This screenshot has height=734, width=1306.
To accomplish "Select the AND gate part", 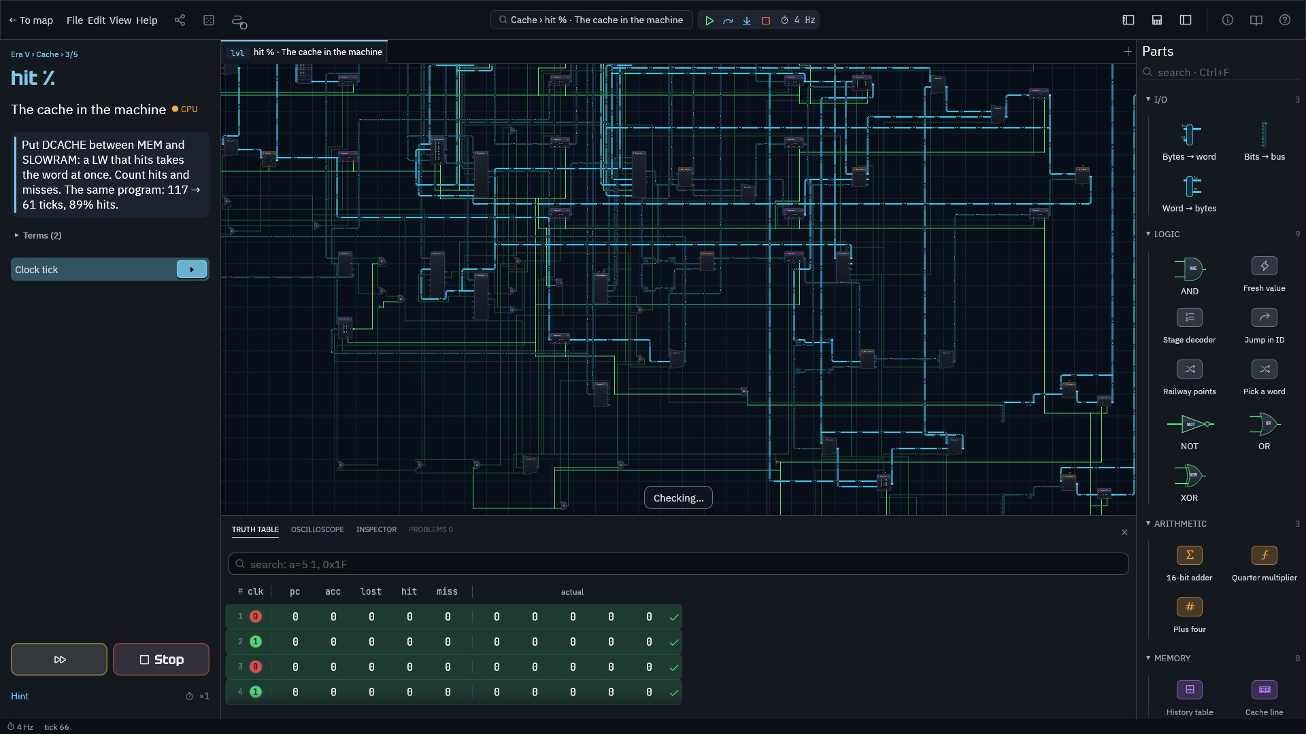I will pos(1189,276).
